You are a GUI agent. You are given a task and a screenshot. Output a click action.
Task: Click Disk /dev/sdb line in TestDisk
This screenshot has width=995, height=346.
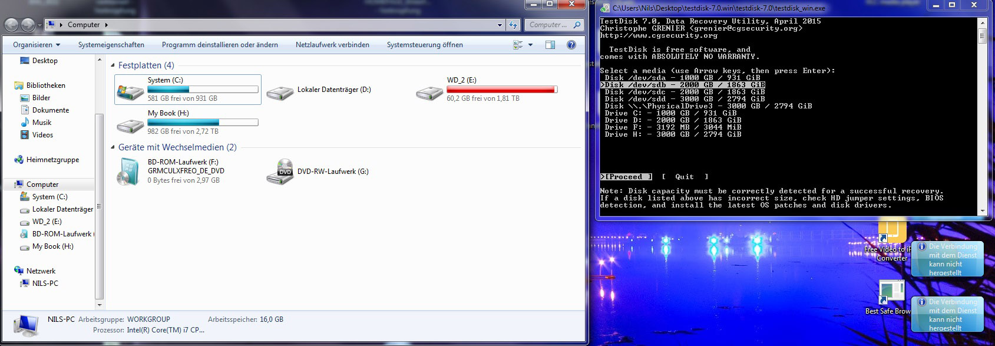[683, 85]
